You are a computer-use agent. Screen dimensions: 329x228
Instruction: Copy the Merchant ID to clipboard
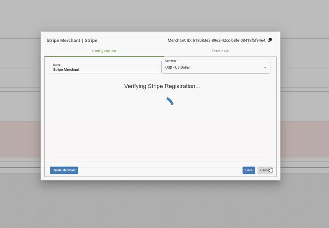coord(270,40)
